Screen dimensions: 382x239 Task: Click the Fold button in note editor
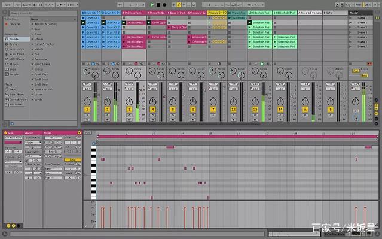tap(88, 133)
